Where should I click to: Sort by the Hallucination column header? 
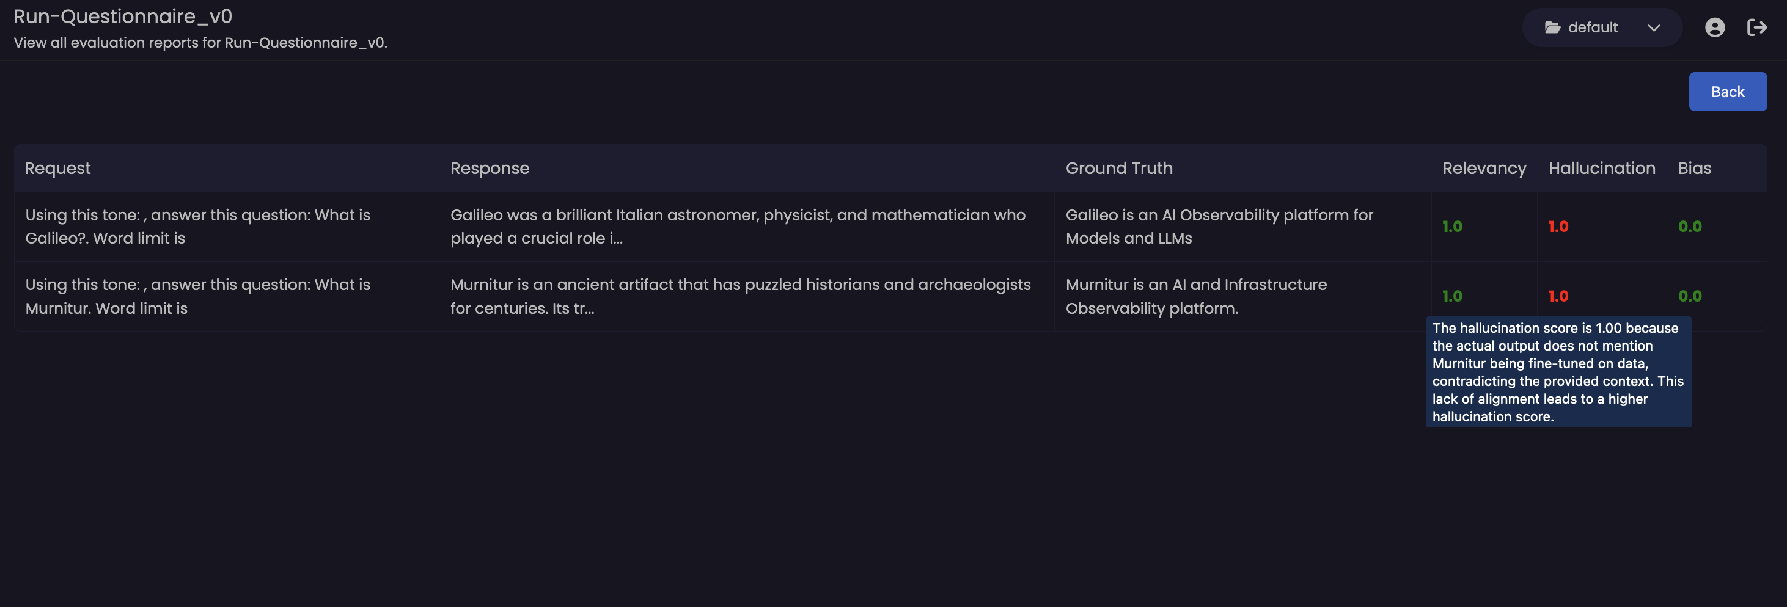(x=1602, y=169)
